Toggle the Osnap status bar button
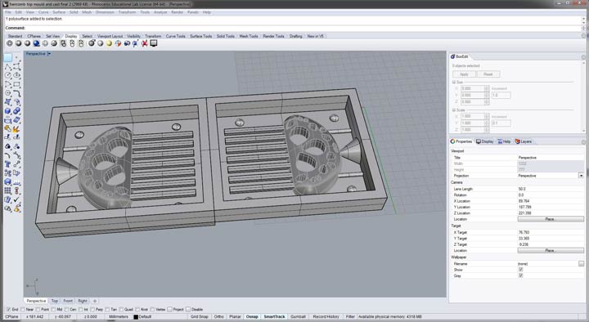The height and width of the screenshot is (322, 589). [252, 317]
